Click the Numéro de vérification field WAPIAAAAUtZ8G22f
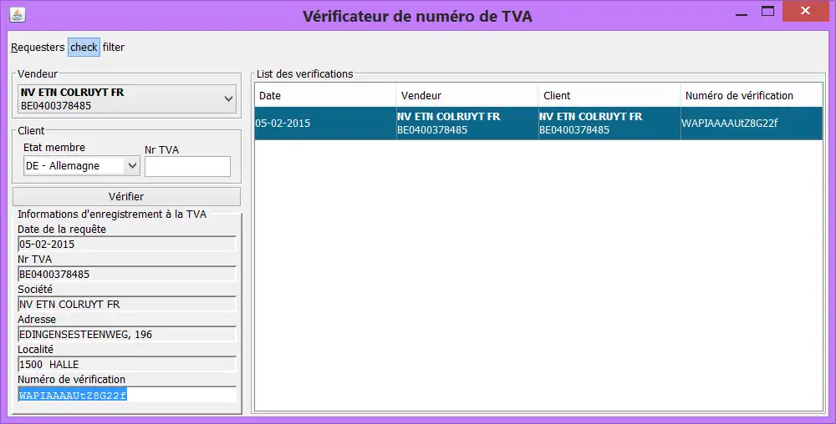Image resolution: width=836 pixels, height=424 pixels. pos(127,396)
